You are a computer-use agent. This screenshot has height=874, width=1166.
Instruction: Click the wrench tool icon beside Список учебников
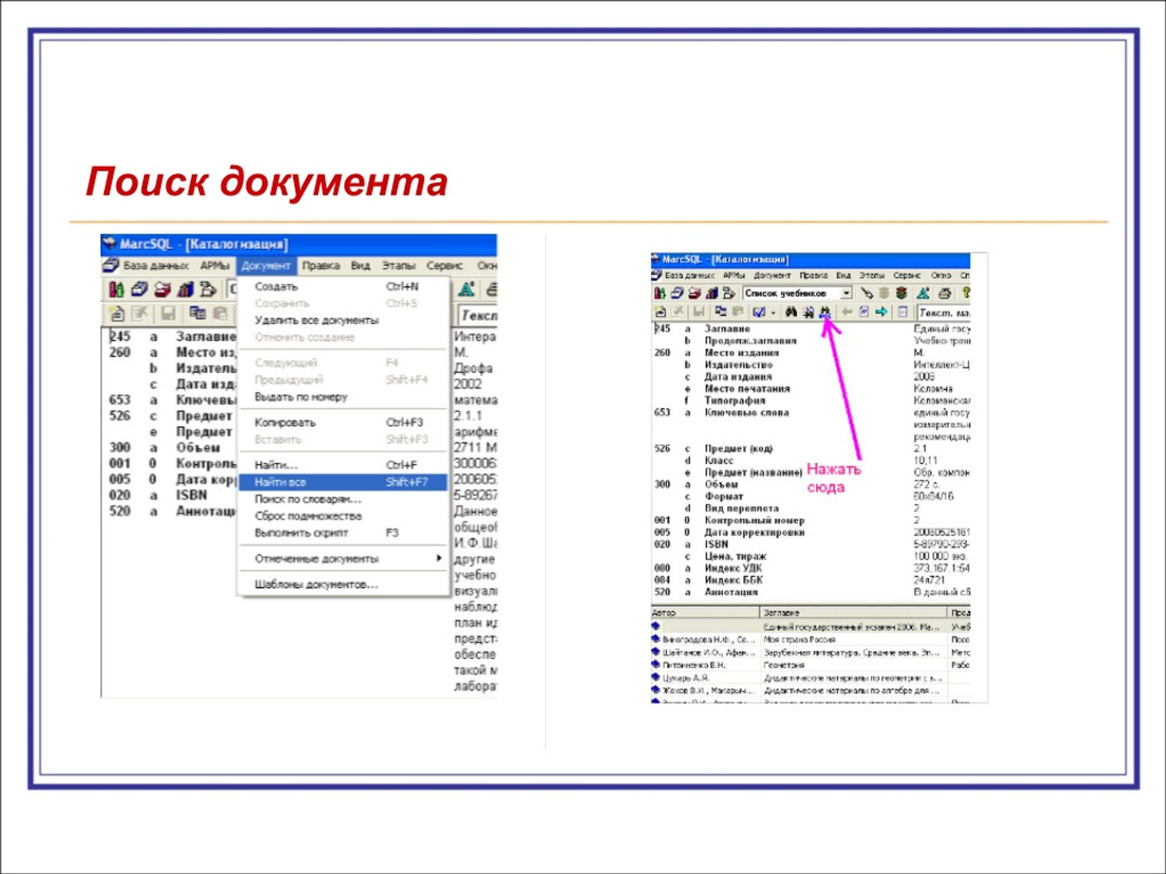[x=867, y=293]
